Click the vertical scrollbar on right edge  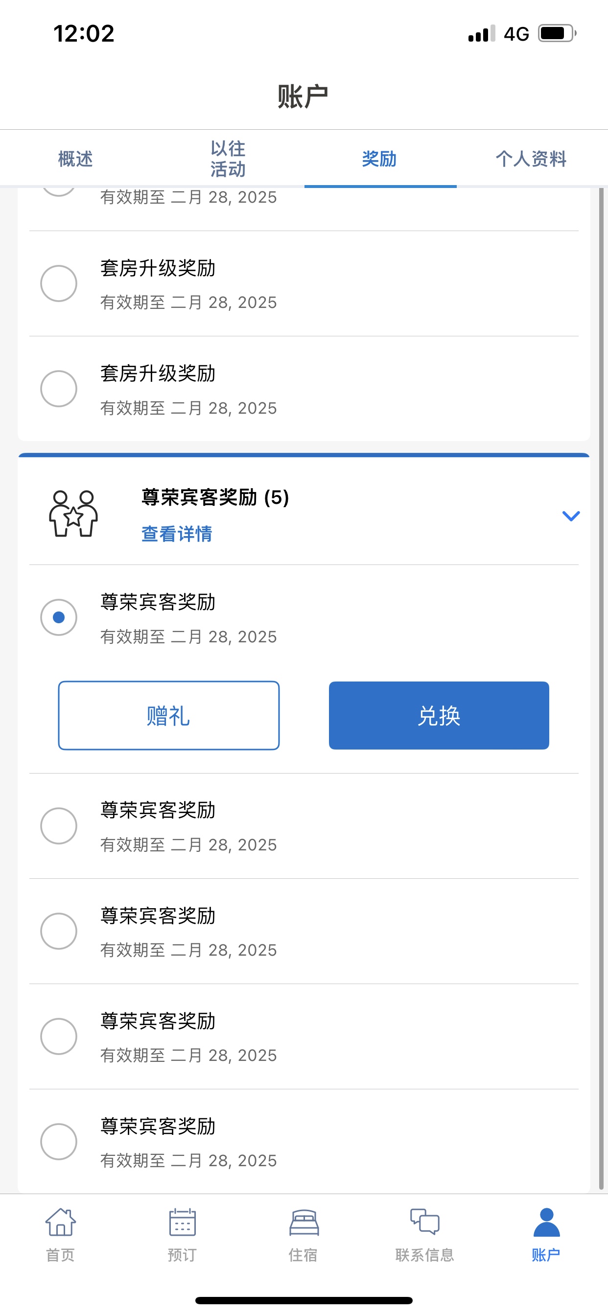point(601,690)
